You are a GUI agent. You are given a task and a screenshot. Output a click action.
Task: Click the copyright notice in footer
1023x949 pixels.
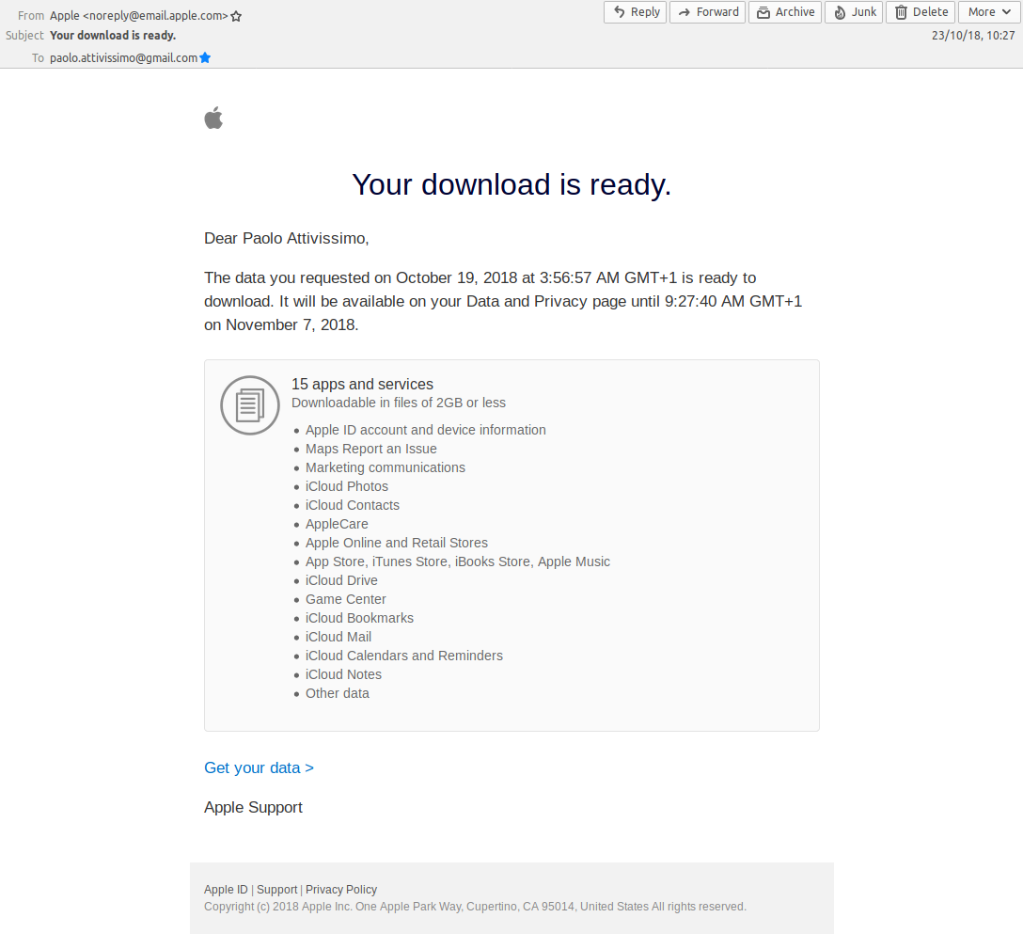(x=475, y=907)
